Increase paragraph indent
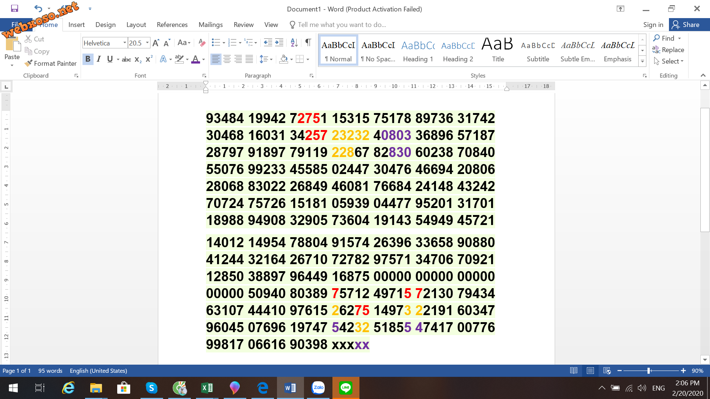 279,43
